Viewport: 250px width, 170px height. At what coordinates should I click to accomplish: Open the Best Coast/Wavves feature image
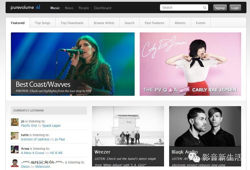(x=73, y=64)
